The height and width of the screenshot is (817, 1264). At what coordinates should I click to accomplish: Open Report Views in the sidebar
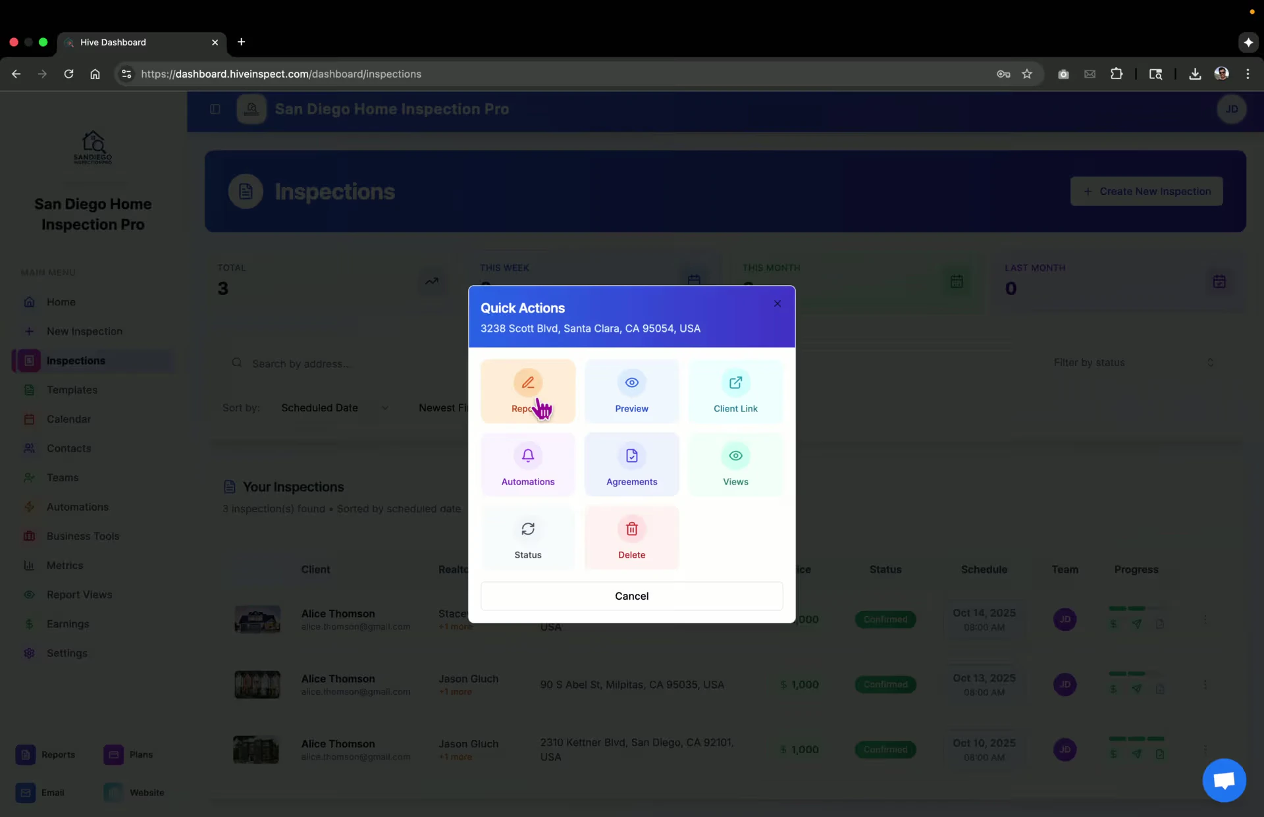point(93,595)
